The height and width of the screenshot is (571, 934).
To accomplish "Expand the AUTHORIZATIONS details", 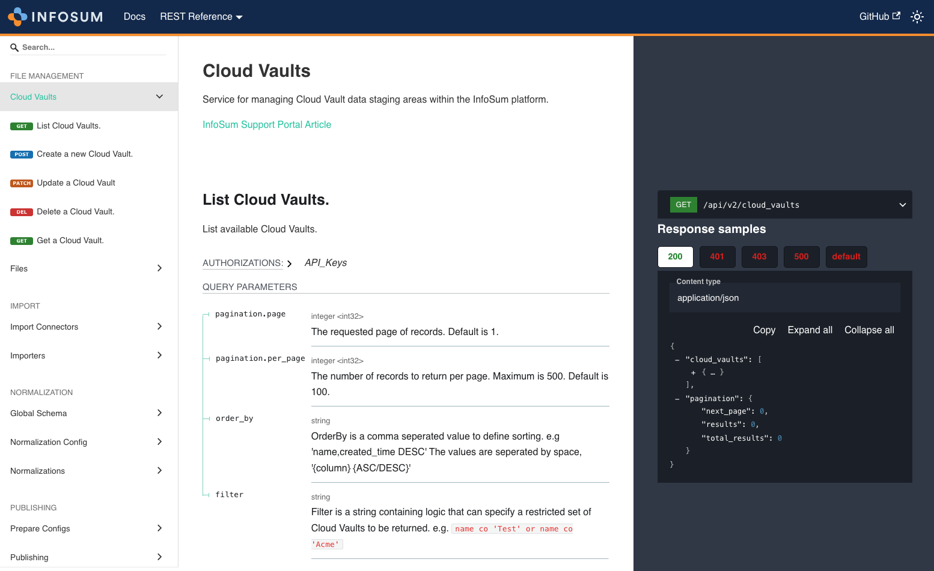I will pyautogui.click(x=247, y=263).
